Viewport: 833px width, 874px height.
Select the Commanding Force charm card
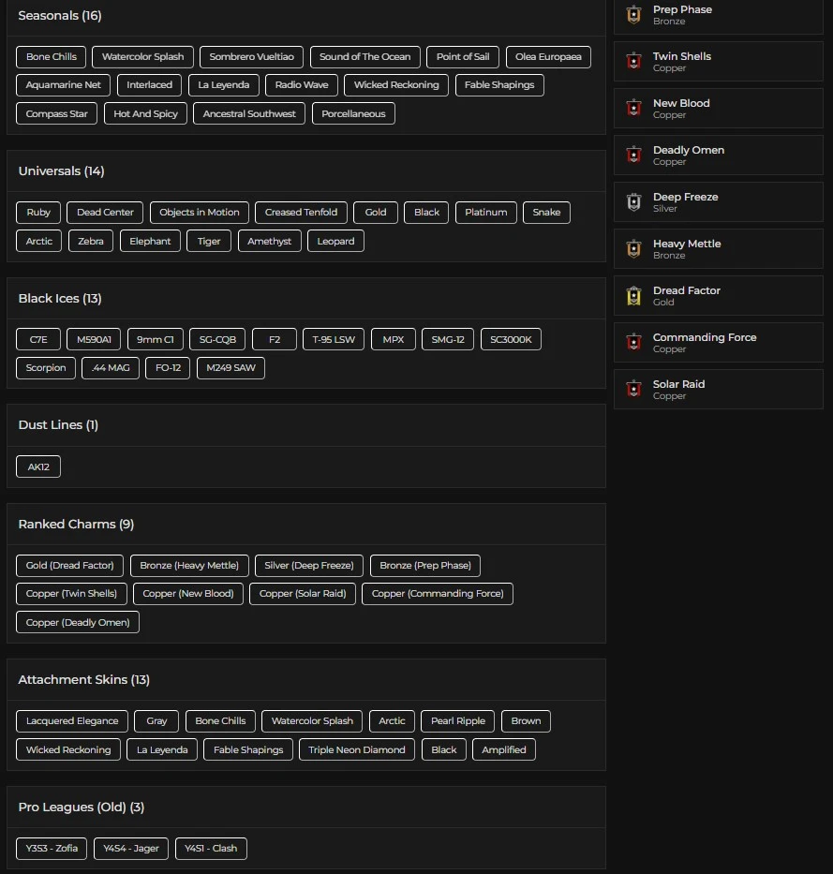pos(718,343)
